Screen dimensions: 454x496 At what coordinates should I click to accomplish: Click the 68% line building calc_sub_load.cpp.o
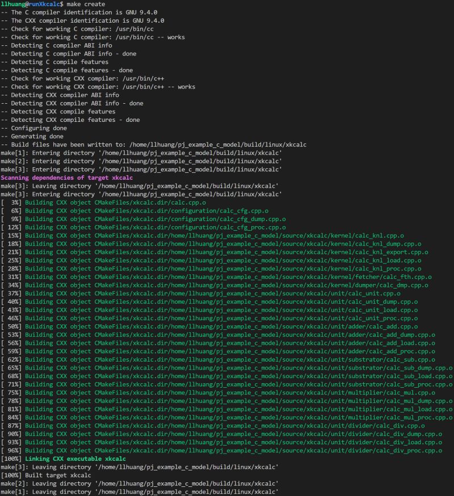point(226,376)
